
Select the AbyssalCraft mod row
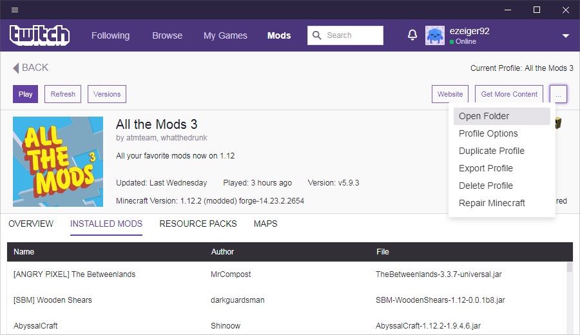287,326
